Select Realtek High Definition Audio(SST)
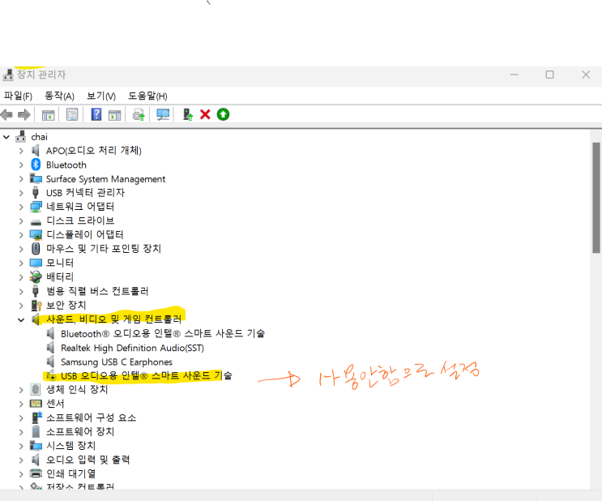Screen dimensions: 602x501 132,348
